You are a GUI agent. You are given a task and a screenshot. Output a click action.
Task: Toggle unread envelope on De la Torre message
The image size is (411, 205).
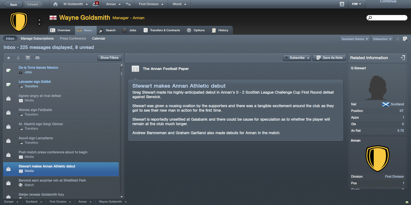[x=9, y=70]
